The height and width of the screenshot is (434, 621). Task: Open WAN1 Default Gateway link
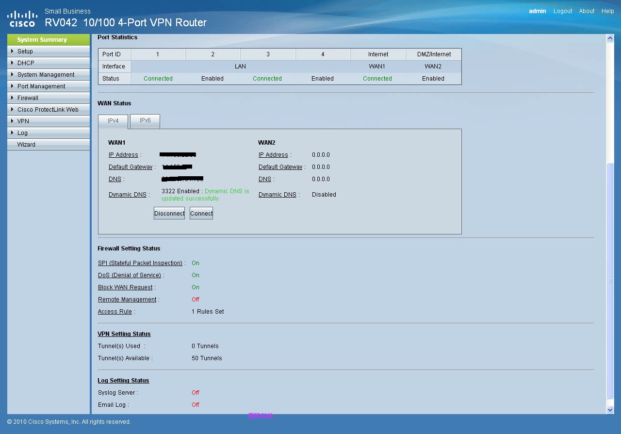coord(131,167)
